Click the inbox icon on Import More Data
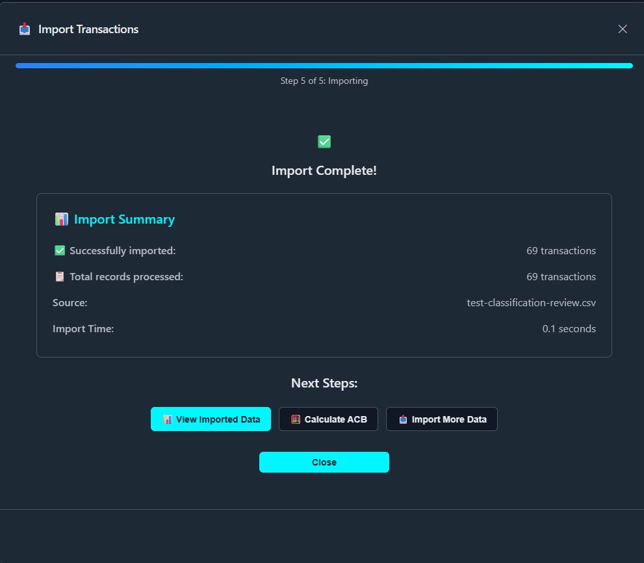The image size is (644, 563). click(x=403, y=419)
